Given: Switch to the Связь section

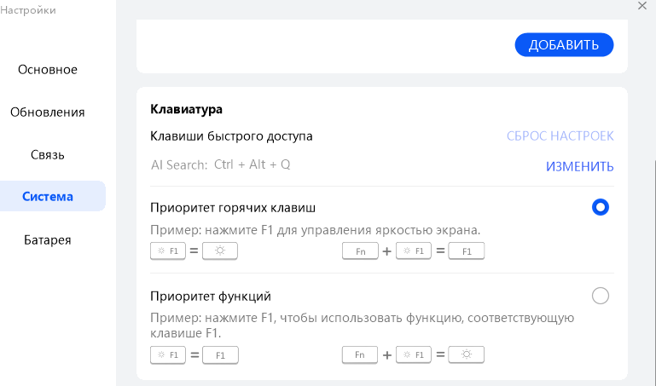Looking at the screenshot, I should click(48, 154).
